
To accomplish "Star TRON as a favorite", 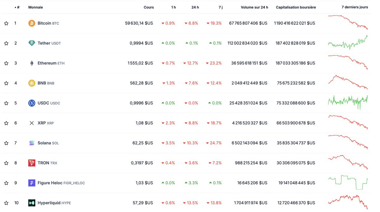I will pos(6,163).
